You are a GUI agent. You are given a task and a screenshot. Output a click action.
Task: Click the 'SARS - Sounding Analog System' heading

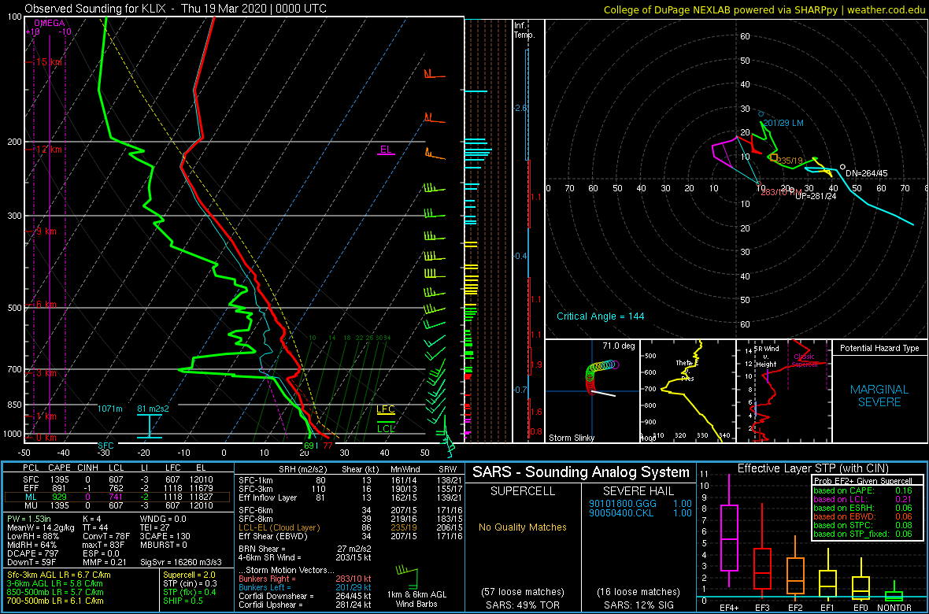(581, 472)
